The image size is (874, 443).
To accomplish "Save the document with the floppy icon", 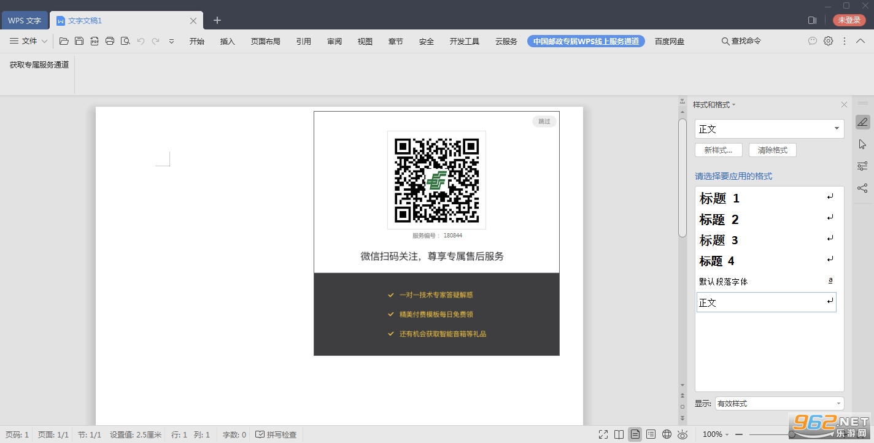I will pos(79,41).
